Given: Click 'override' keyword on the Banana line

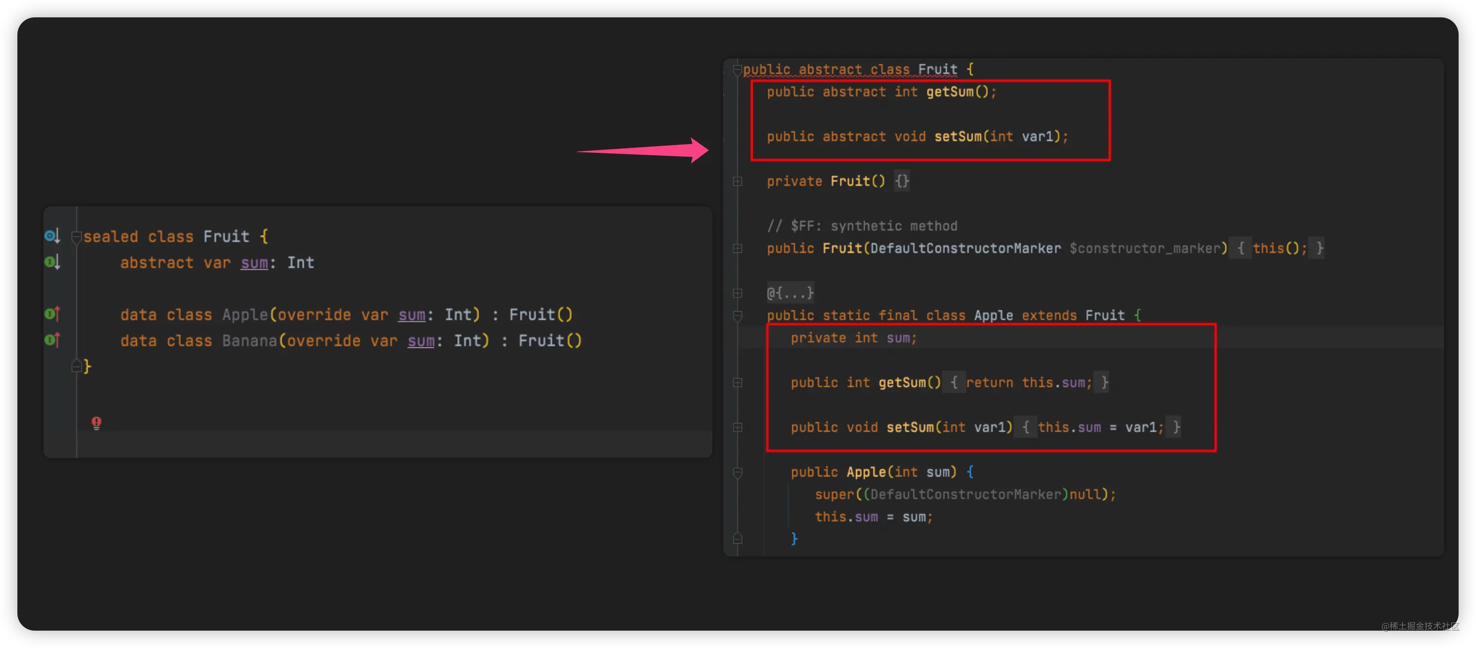Looking at the screenshot, I should pos(323,340).
